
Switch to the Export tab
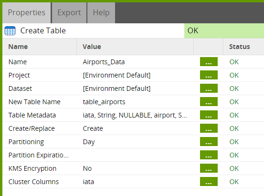(69, 13)
